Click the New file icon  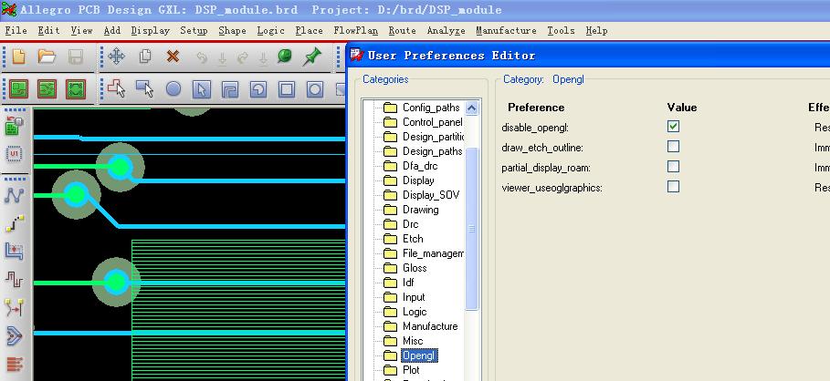pyautogui.click(x=18, y=57)
